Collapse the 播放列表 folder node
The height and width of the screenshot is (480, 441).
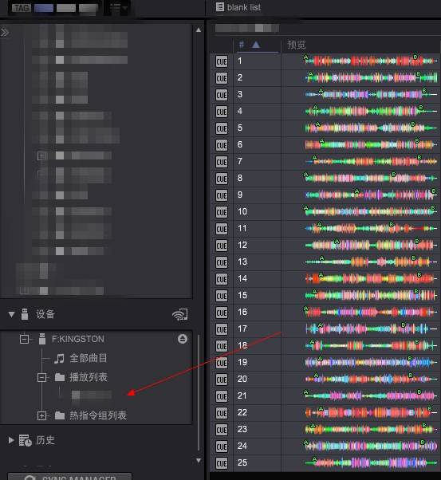[41, 377]
